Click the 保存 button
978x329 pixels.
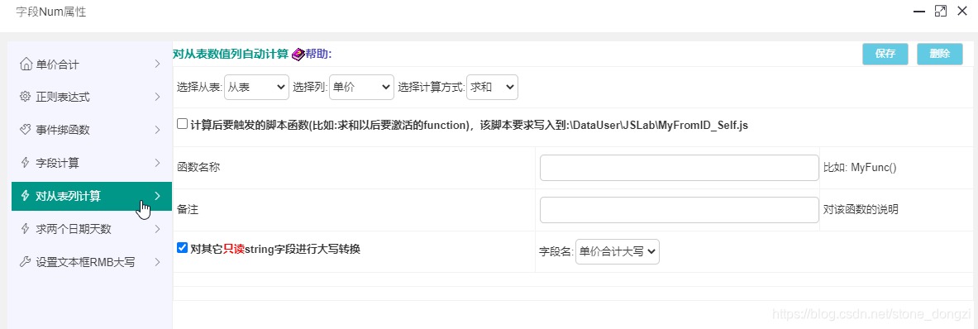[885, 55]
